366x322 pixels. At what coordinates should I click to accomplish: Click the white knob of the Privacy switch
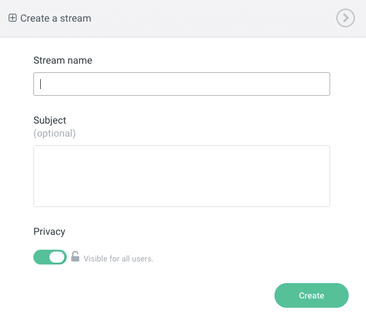pyautogui.click(x=57, y=257)
